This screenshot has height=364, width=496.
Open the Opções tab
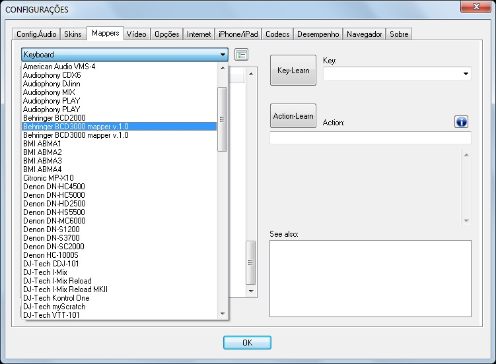[166, 34]
